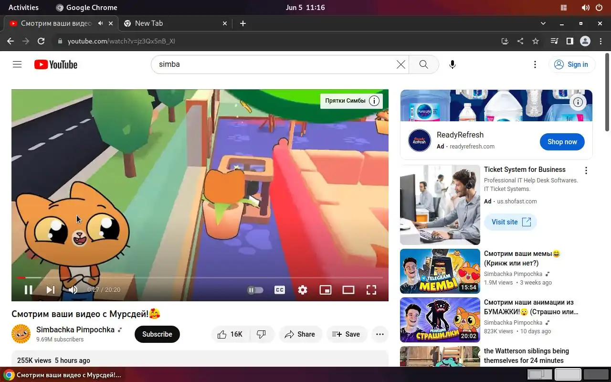This screenshot has height=382, width=611.
Task: Open the info card icon on video
Action: click(375, 101)
